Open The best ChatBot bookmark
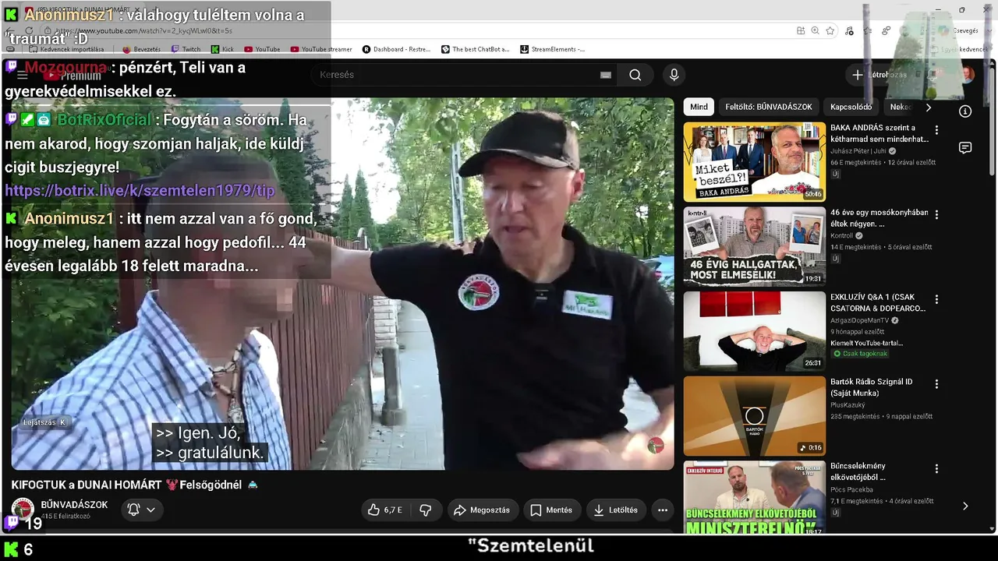Image resolution: width=998 pixels, height=561 pixels. click(476, 49)
